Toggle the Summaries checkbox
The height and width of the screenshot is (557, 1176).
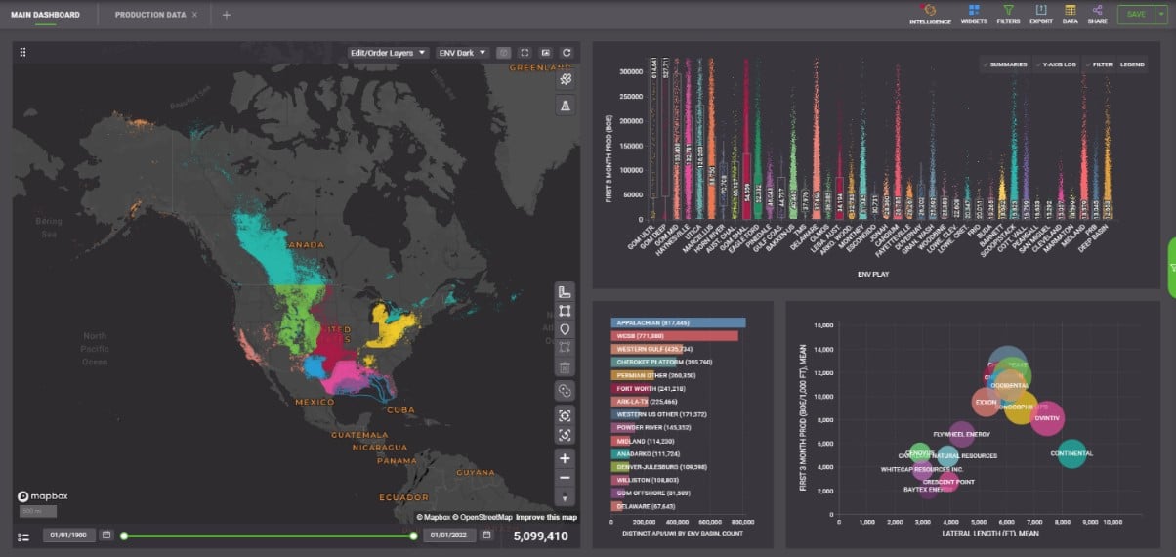(x=1005, y=64)
